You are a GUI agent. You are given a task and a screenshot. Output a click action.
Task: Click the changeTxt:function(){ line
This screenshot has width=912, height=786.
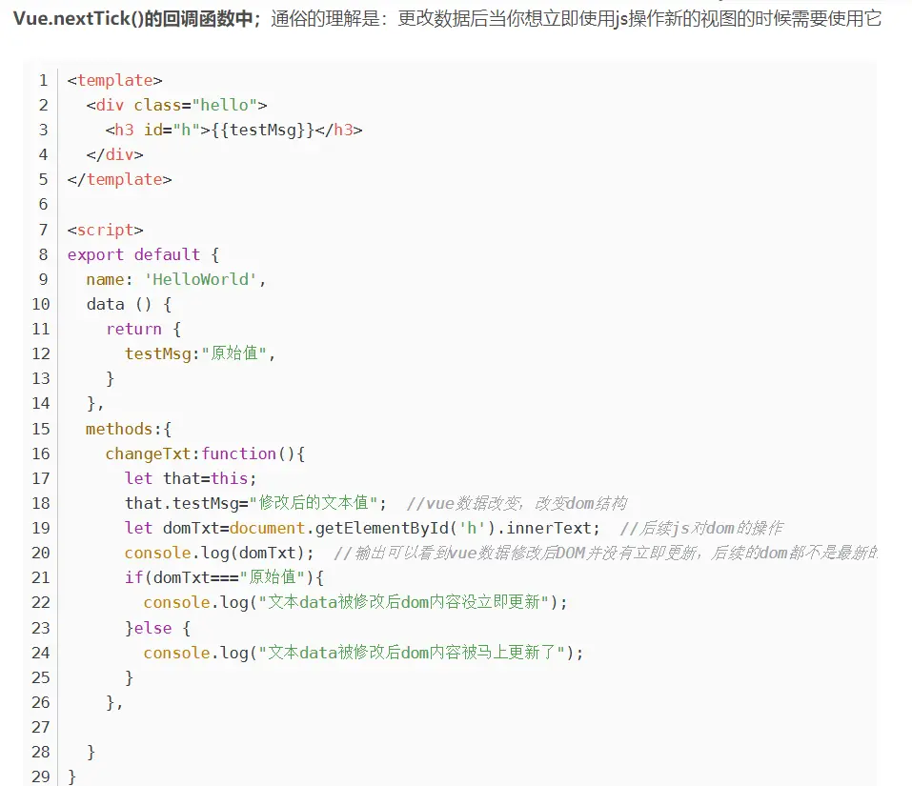click(205, 454)
